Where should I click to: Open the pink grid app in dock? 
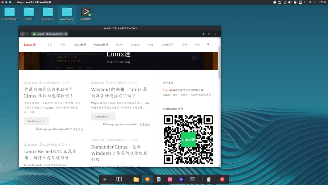[x=170, y=179]
